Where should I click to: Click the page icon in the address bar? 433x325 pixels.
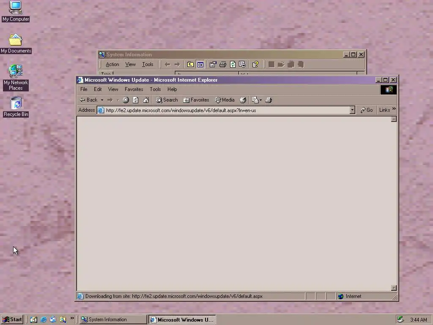tap(101, 110)
